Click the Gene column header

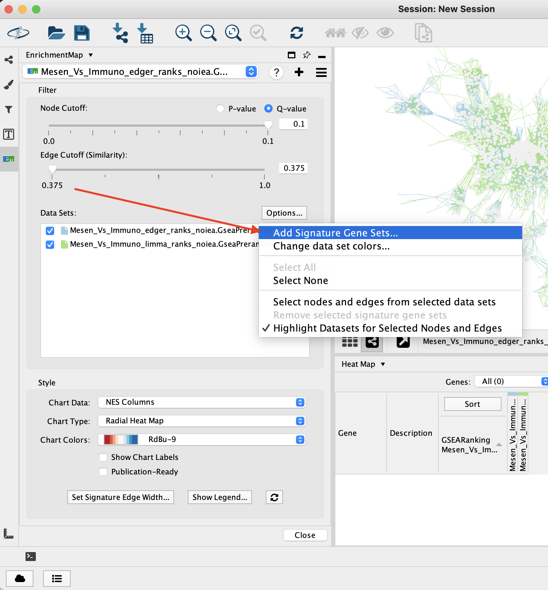pyautogui.click(x=361, y=433)
